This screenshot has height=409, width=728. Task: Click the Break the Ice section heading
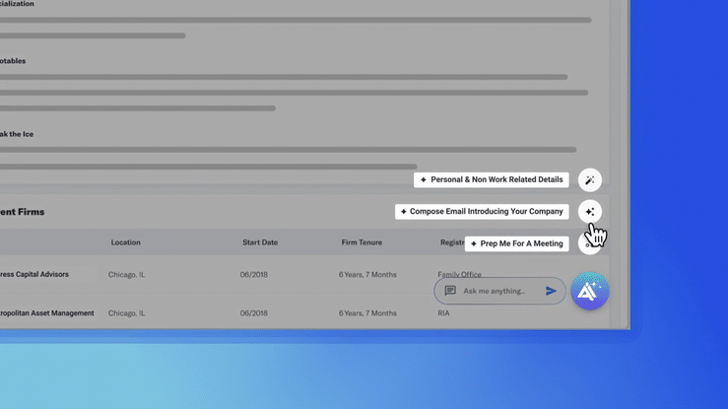tap(17, 134)
